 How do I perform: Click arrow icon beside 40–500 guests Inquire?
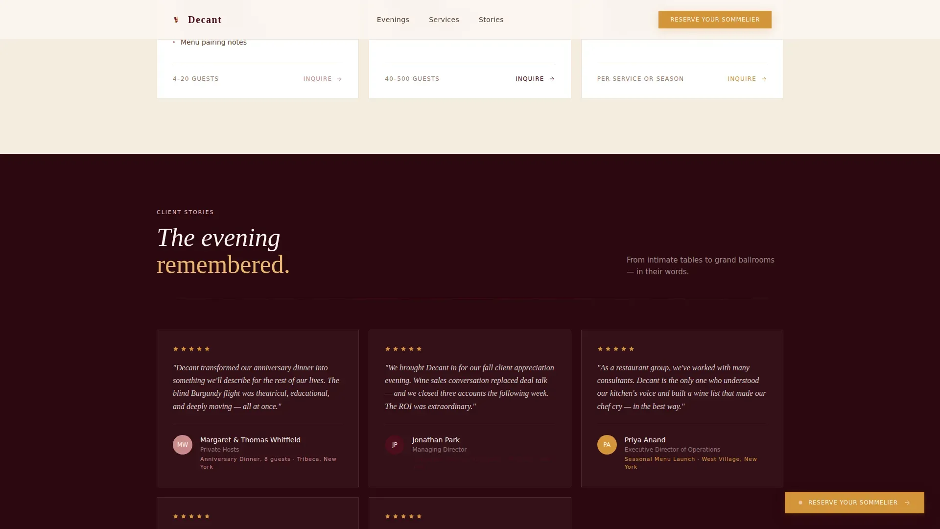552,79
